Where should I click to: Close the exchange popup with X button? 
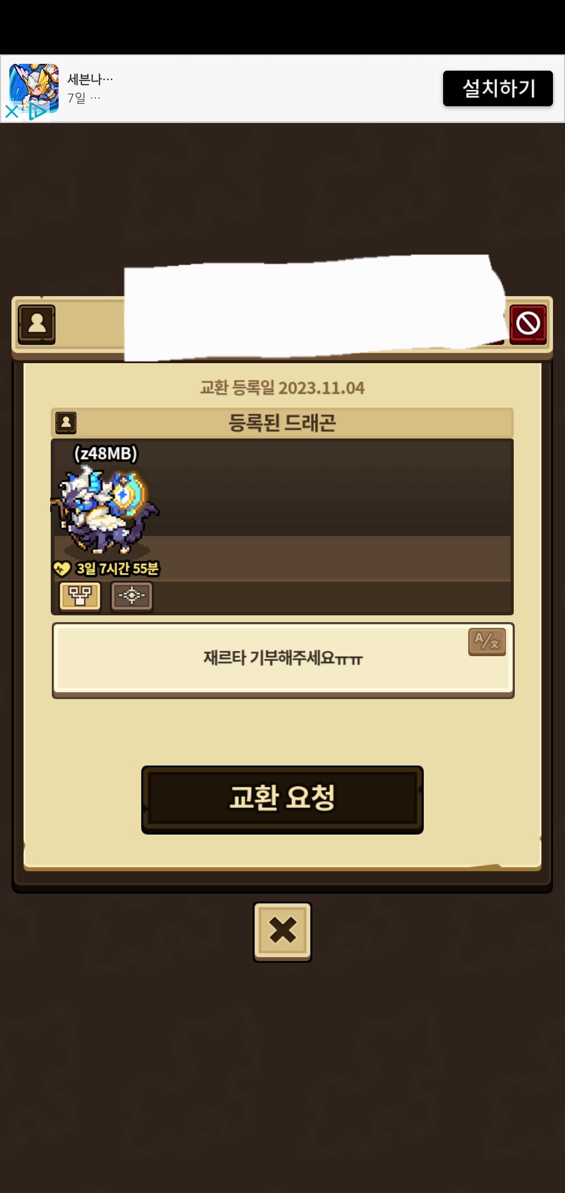click(x=282, y=931)
